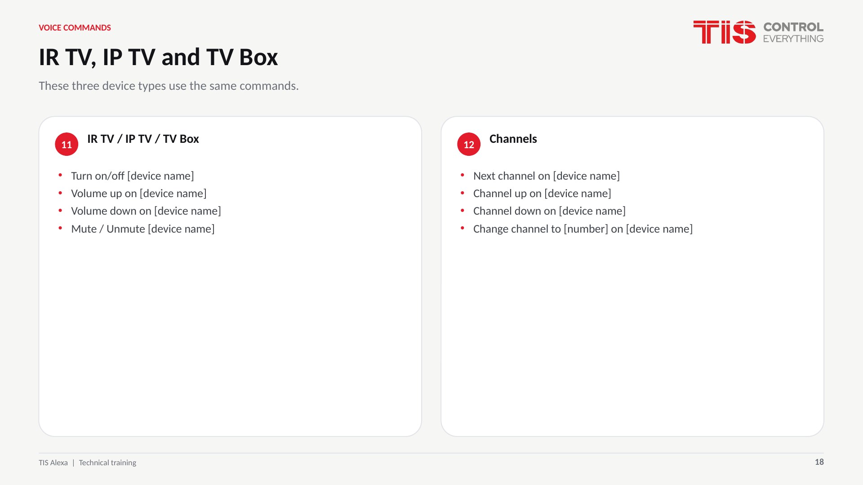Click the 'Channels' card heading
This screenshot has height=485, width=863.
(513, 139)
